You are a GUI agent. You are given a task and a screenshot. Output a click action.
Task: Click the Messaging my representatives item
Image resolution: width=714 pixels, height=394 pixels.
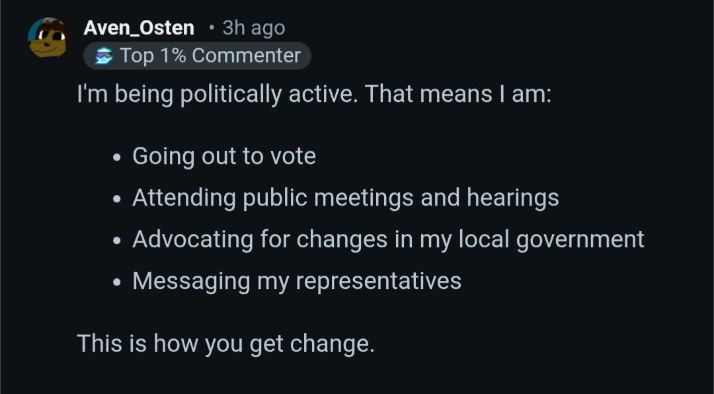tap(297, 281)
